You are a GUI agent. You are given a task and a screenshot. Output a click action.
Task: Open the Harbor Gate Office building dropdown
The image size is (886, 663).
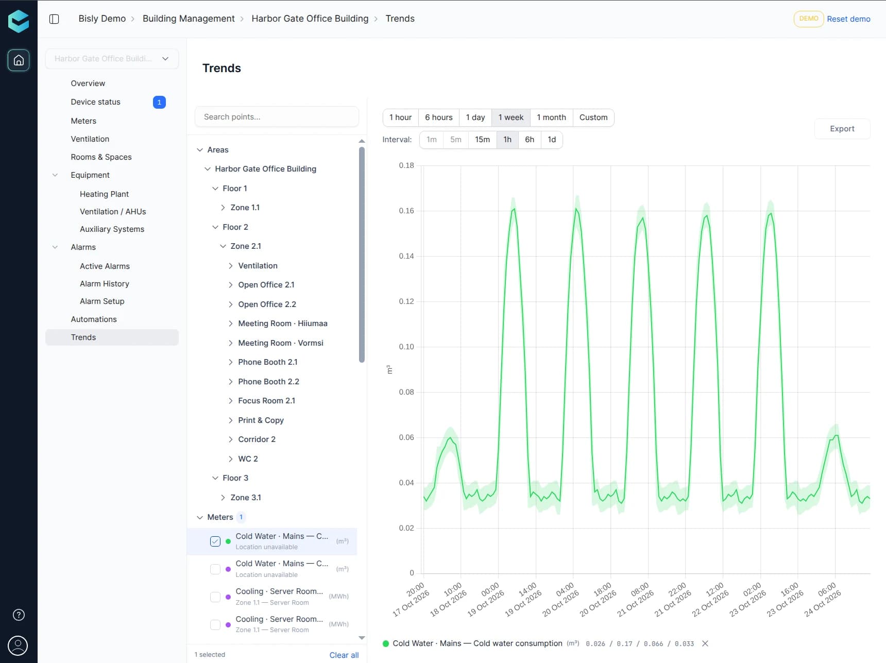pos(112,59)
